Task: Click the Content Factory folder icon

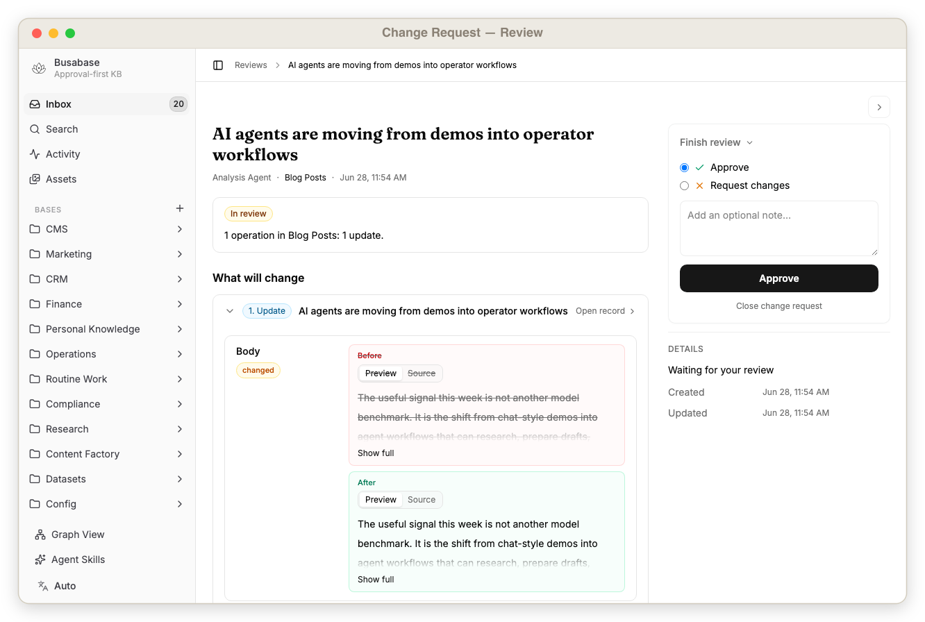Action: tap(35, 454)
